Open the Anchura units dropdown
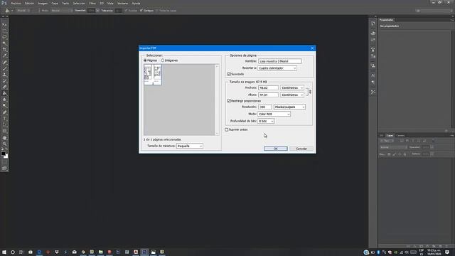Image resolution: width=455 pixels, height=256 pixels. [292, 87]
